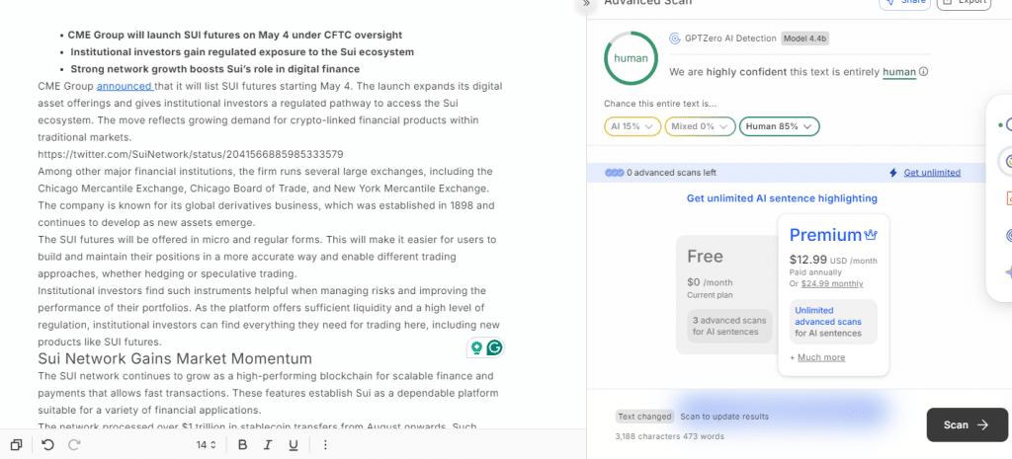Change the font size 14 stepper
This screenshot has width=1012, height=459.
[207, 445]
